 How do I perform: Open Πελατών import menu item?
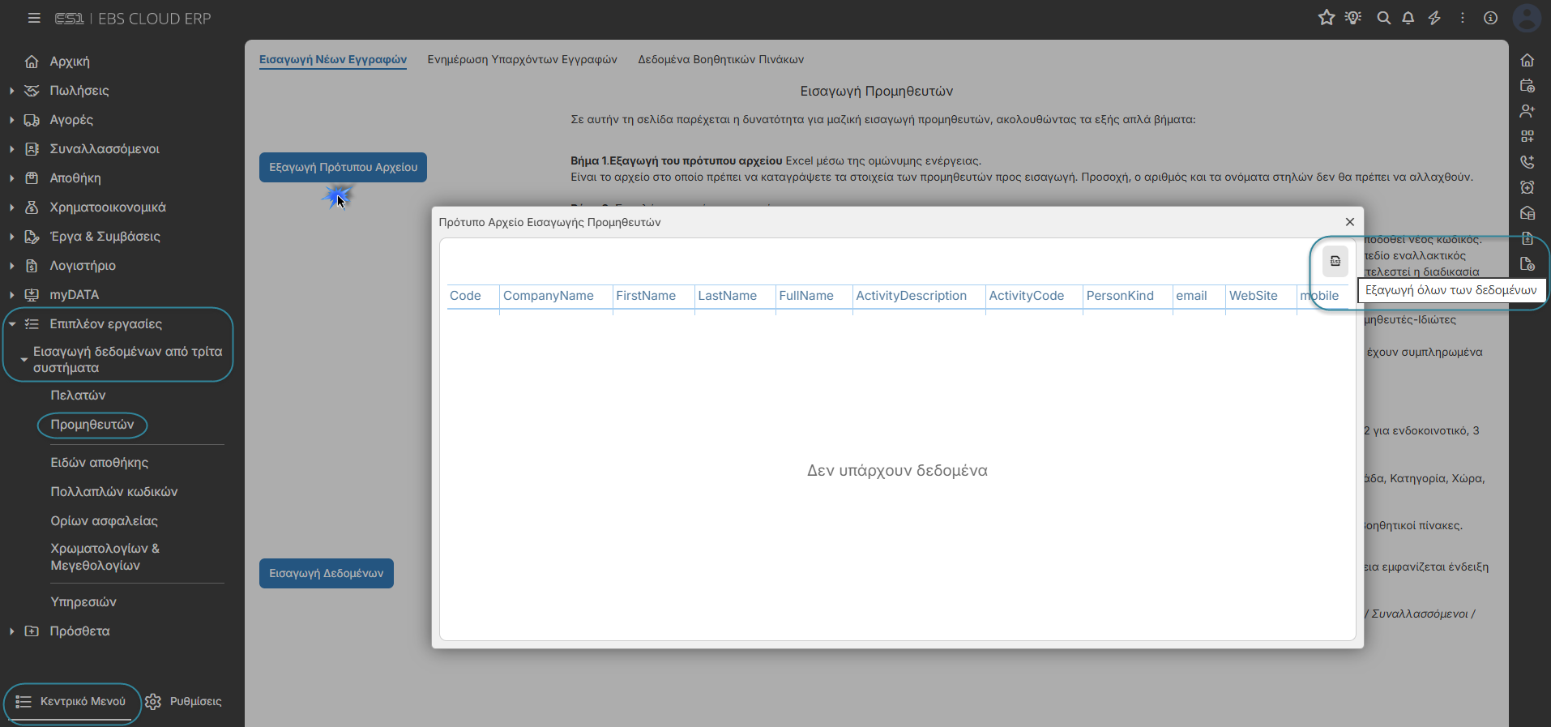(x=79, y=396)
